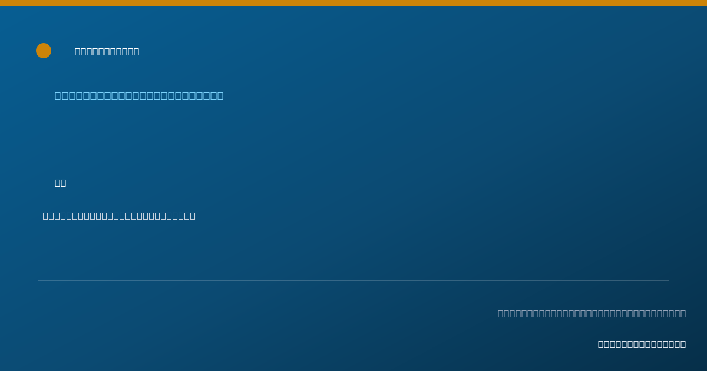This screenshot has height=371, width=707.
Task: Select the white body text line below the short label
Action: 119,216
